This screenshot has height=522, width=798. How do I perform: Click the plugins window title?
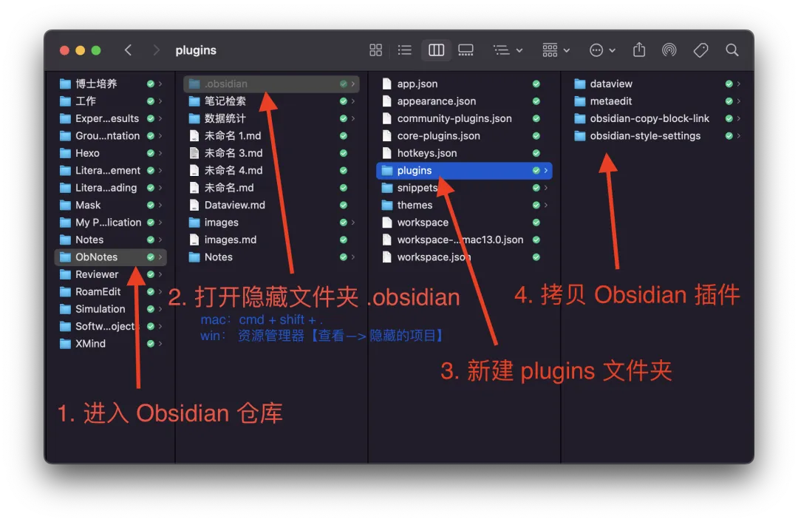click(x=196, y=50)
